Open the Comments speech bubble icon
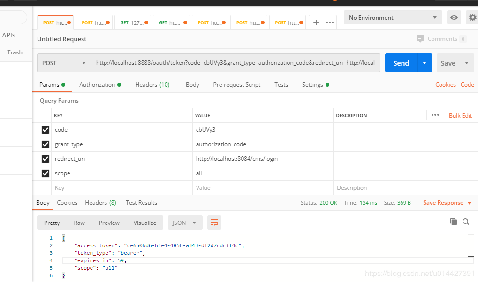Screen dimensions: 478x282 pyautogui.click(x=420, y=39)
